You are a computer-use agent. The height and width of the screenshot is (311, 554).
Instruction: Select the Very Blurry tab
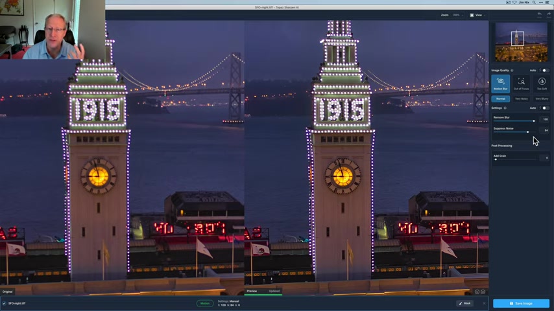coord(542,98)
